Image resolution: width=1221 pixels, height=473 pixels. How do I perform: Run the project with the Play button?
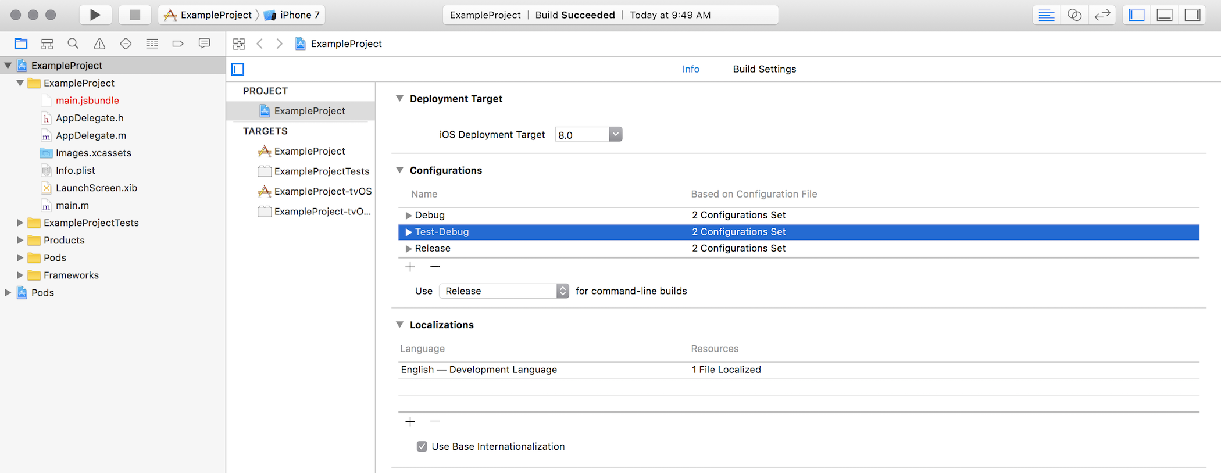click(95, 15)
